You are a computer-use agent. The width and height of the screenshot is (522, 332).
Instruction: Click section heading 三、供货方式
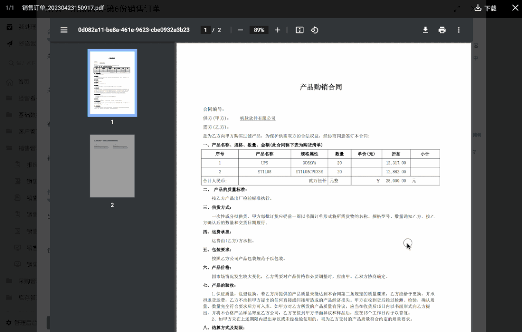[x=217, y=207]
